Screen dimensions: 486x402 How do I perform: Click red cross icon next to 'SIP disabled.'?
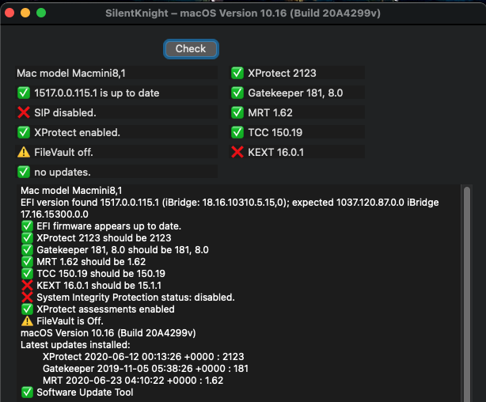24,112
